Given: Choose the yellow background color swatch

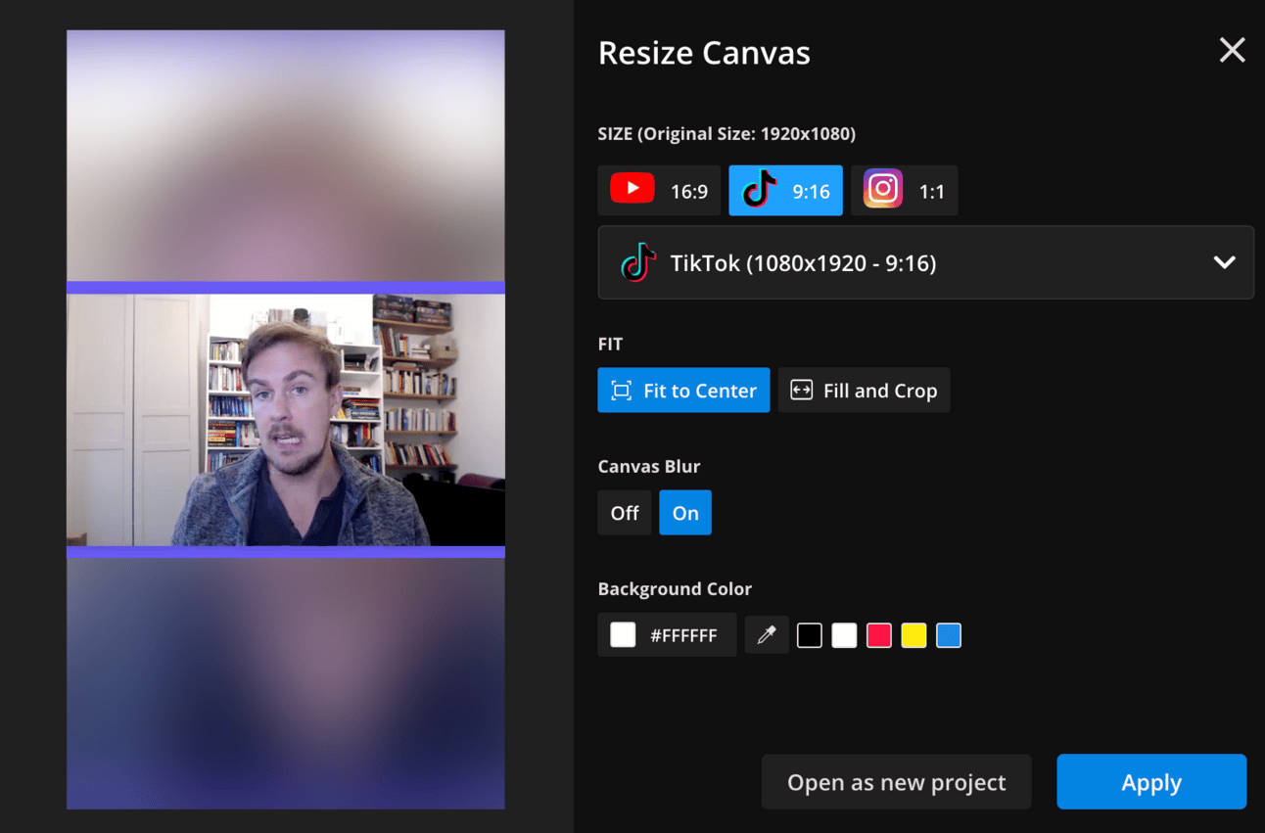Looking at the screenshot, I should [914, 636].
